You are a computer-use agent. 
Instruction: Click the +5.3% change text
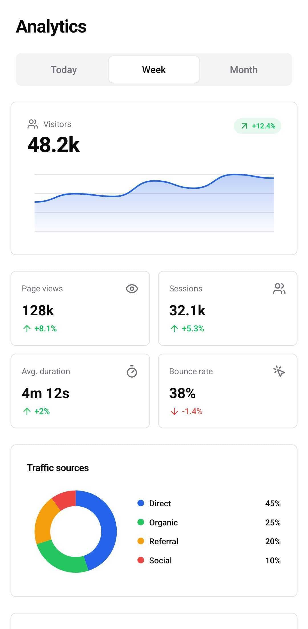(x=193, y=328)
